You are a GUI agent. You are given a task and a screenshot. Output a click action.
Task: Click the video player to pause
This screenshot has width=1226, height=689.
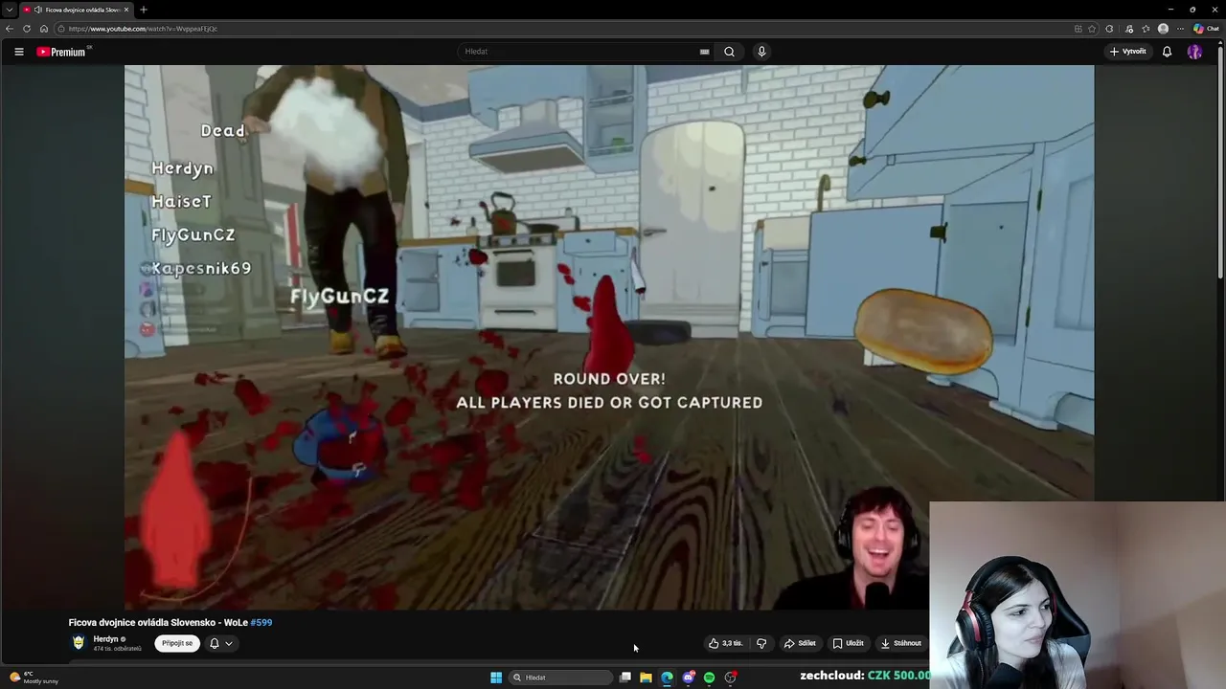click(609, 337)
